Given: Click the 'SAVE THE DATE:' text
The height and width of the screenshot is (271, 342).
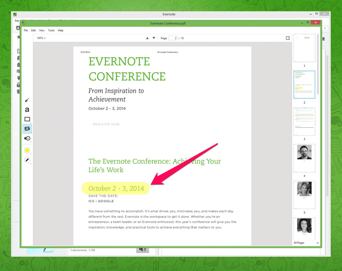Looking at the screenshot, I should point(103,196).
